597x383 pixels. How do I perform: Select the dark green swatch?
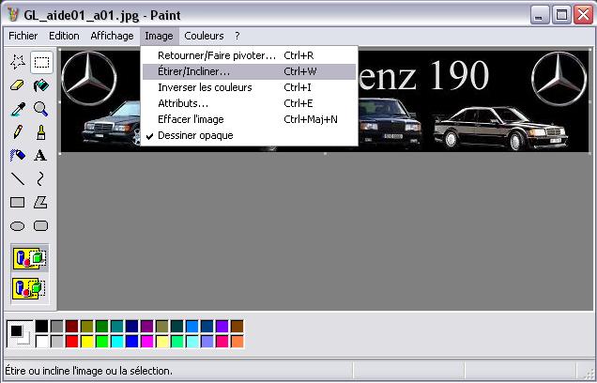click(x=102, y=327)
